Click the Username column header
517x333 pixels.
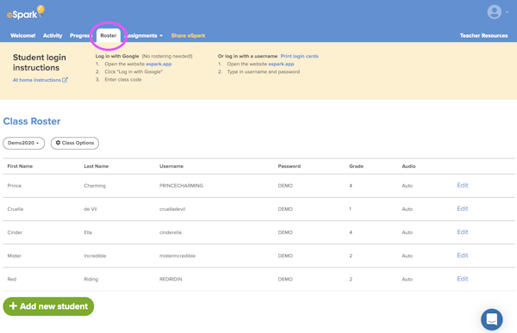[171, 166]
